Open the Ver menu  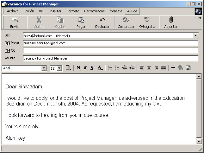click(x=41, y=11)
